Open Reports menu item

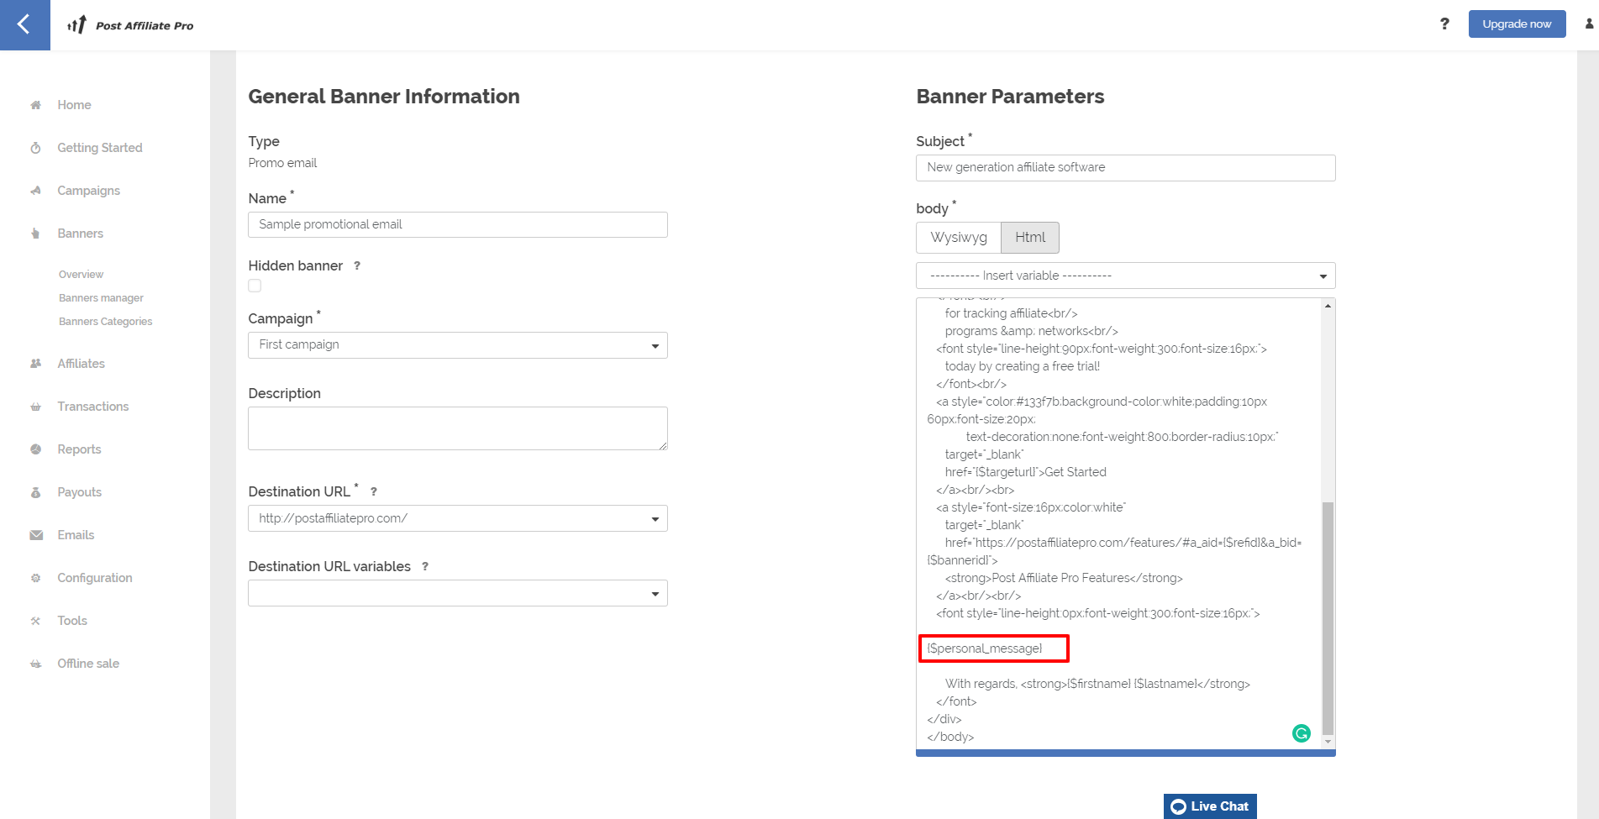point(79,449)
